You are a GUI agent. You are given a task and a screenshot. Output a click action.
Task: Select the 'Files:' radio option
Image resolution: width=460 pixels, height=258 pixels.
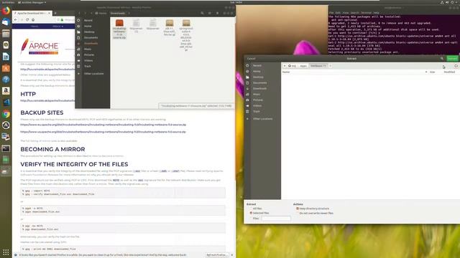click(254, 218)
